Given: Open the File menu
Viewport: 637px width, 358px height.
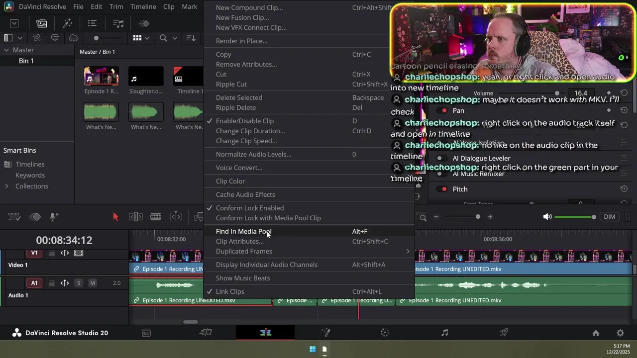Looking at the screenshot, I should [x=78, y=6].
